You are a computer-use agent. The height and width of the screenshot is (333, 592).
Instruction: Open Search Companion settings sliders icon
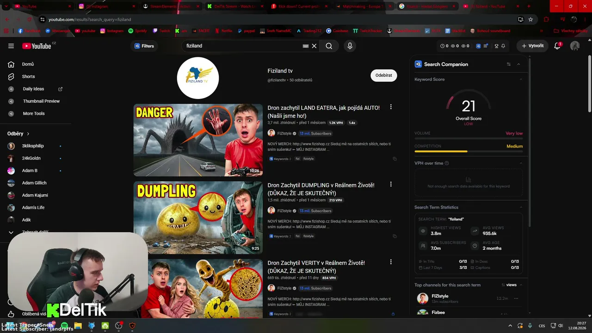(509, 64)
